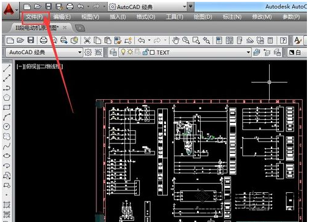Open the 绘图(D) menu
The width and height of the screenshot is (310, 222).
click(203, 17)
